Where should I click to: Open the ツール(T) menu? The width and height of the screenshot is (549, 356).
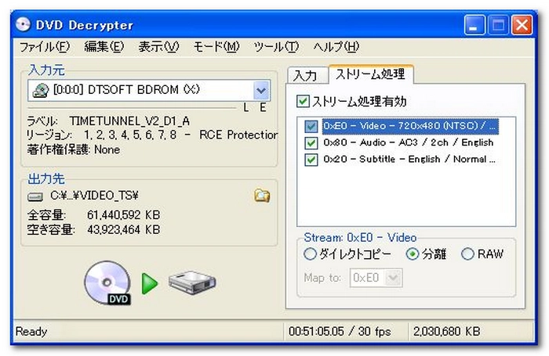pyautogui.click(x=276, y=47)
